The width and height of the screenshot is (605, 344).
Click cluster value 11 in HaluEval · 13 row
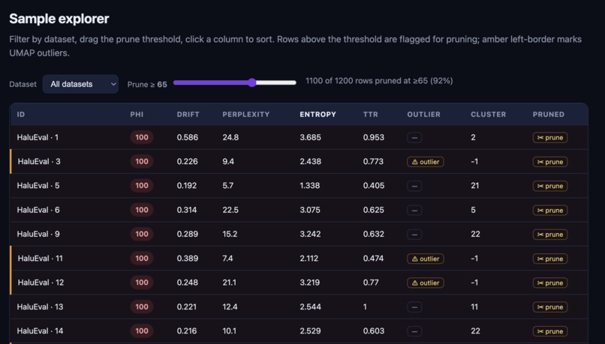(474, 307)
